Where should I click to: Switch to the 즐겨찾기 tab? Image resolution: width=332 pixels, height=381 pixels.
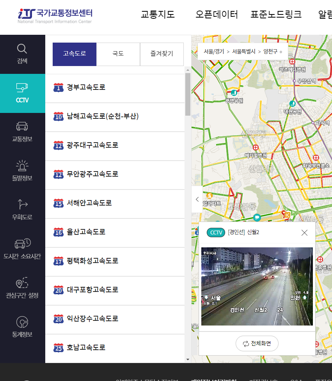click(x=162, y=54)
